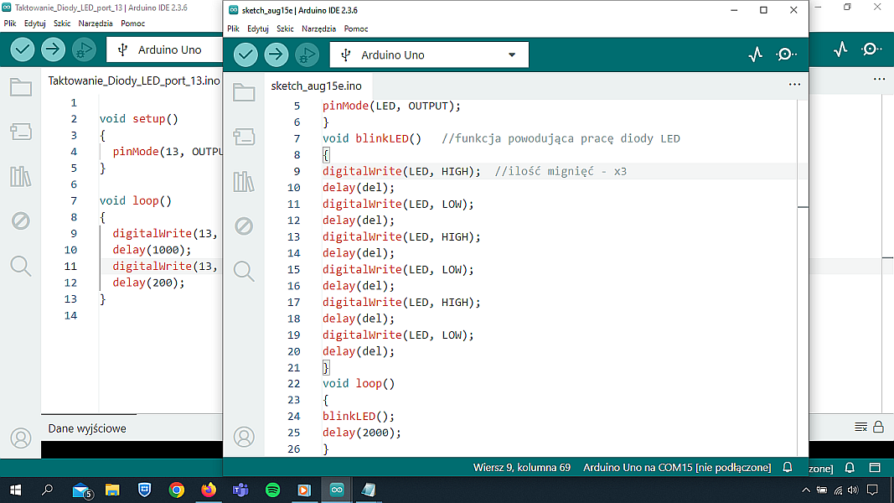Image resolution: width=894 pixels, height=503 pixels.
Task: Open Szkic menu in Taktowanie_Diody window
Action: [62, 23]
